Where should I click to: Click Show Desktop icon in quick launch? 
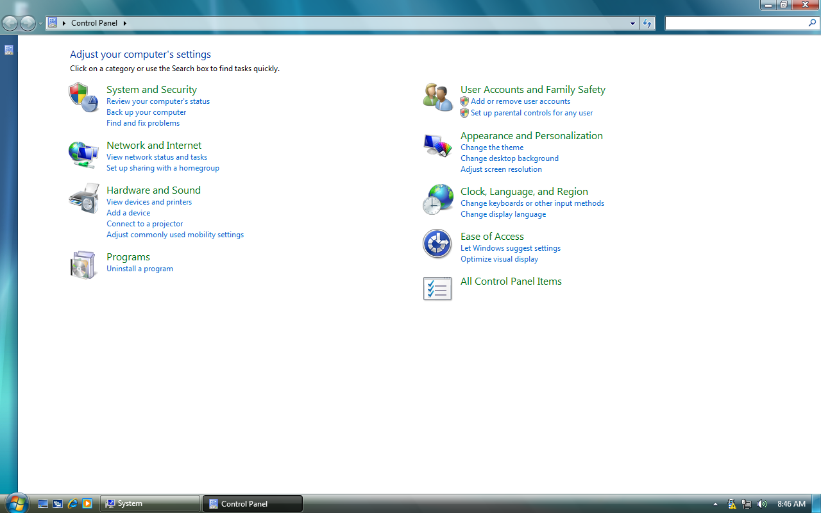click(x=43, y=503)
